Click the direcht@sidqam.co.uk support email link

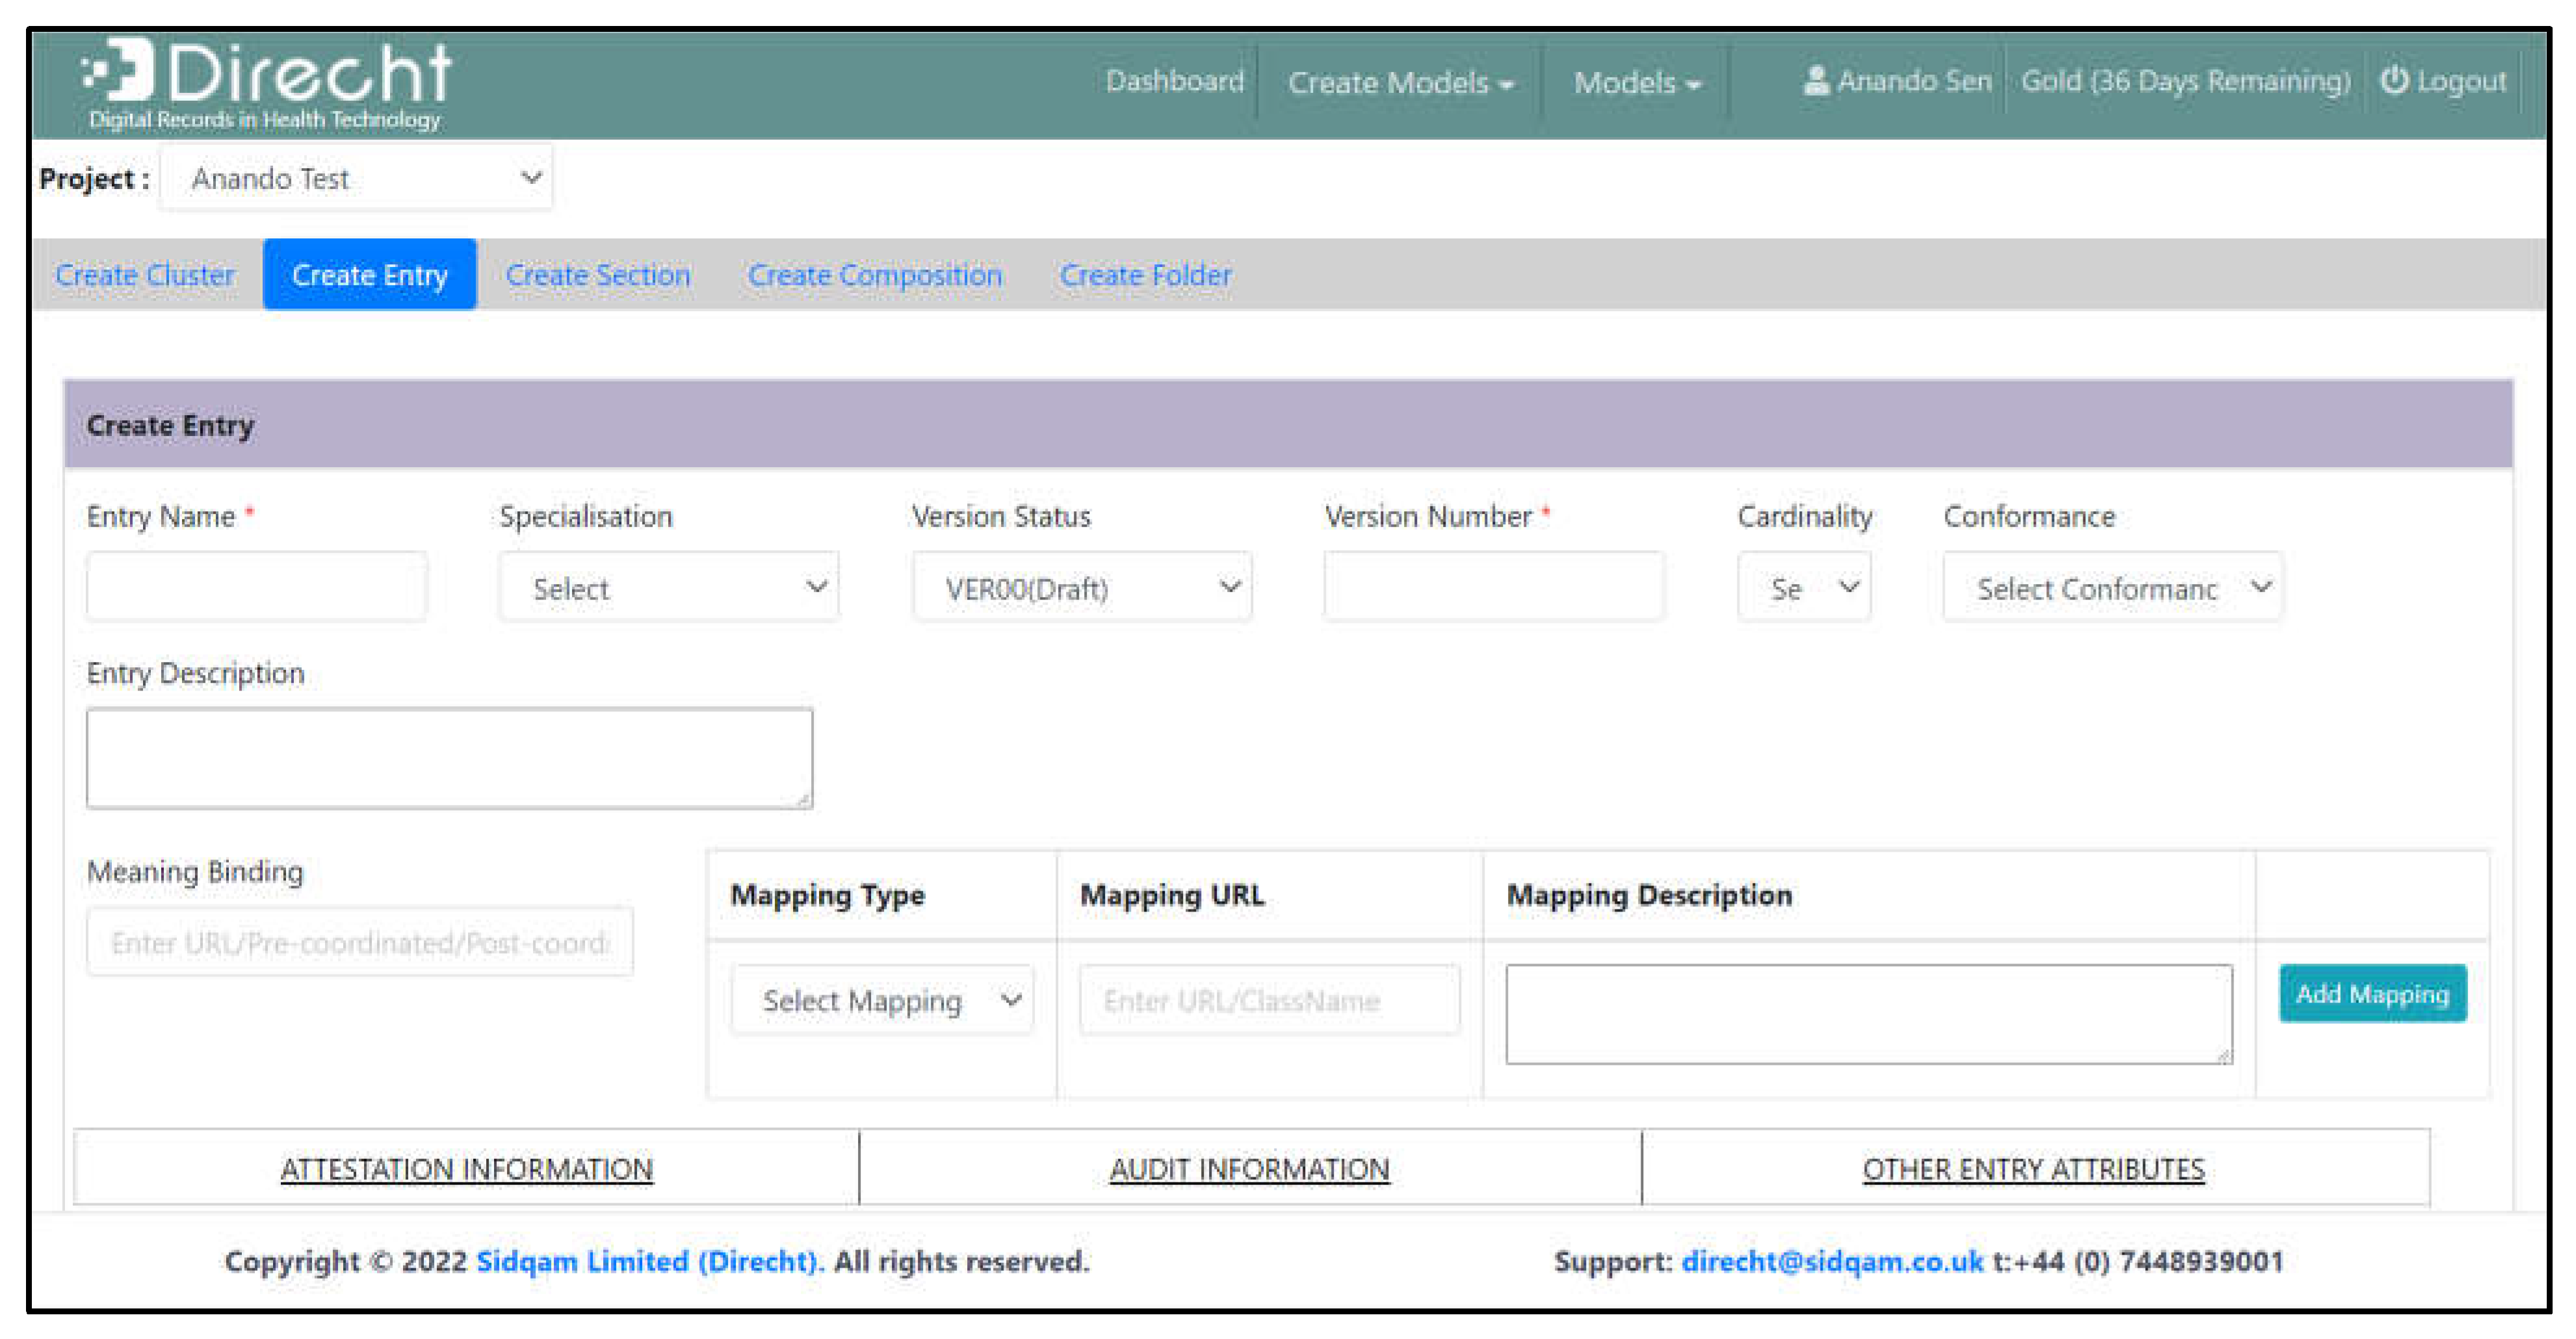tap(1831, 1262)
